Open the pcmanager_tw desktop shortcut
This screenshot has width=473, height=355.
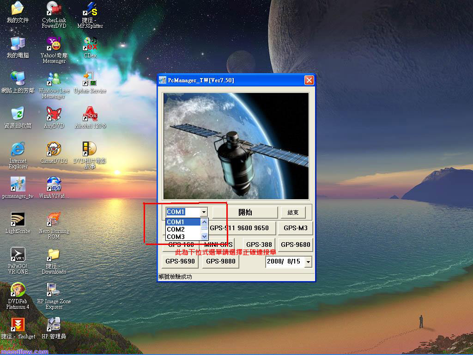tap(18, 184)
